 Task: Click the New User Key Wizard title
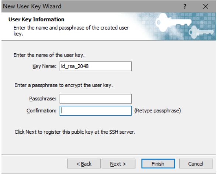[x=32, y=6]
